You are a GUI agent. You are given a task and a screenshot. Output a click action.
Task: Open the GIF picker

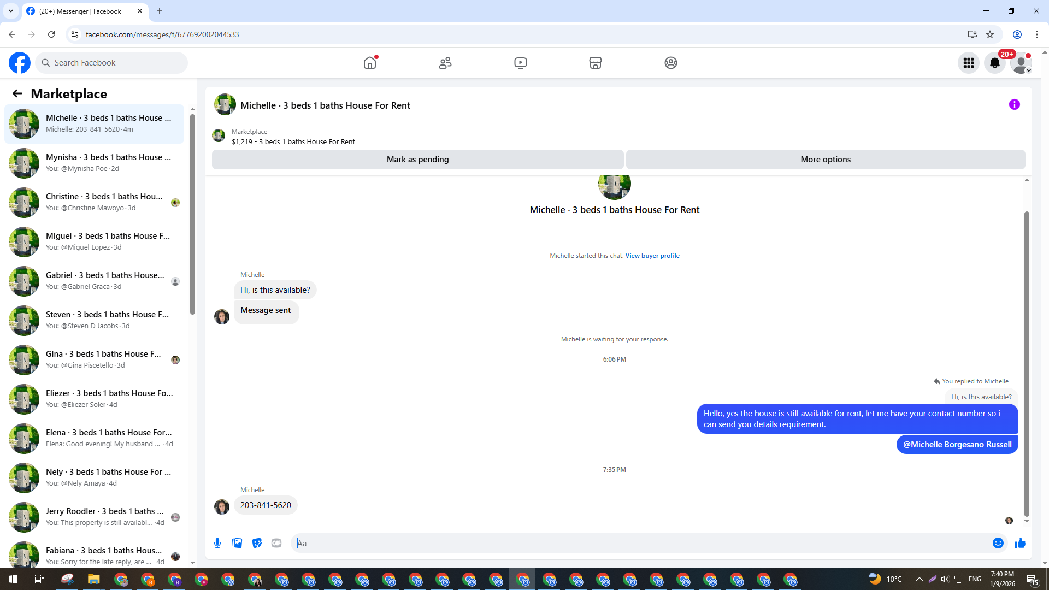tap(276, 543)
